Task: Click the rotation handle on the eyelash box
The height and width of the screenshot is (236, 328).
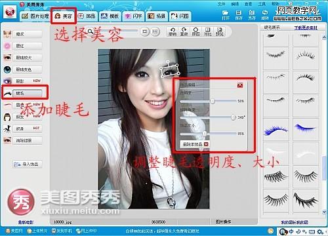Action: [x=168, y=62]
